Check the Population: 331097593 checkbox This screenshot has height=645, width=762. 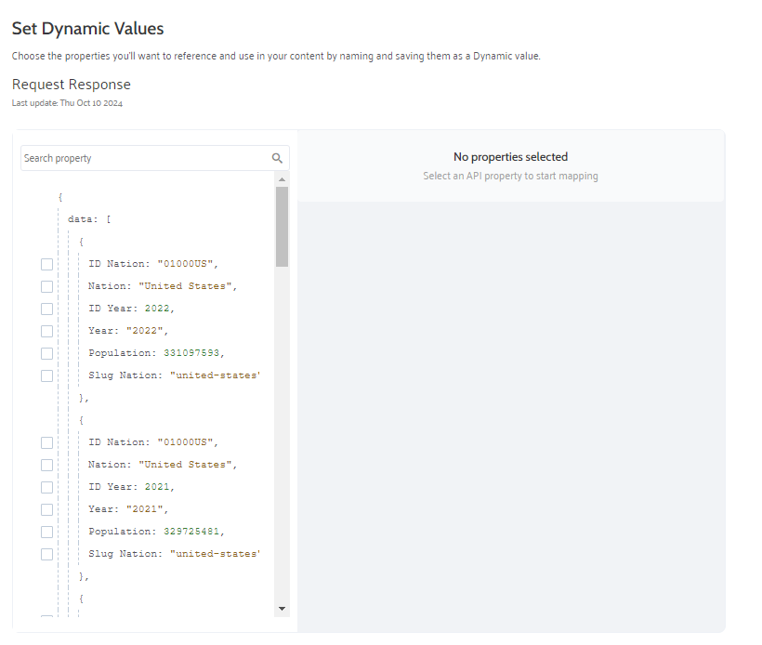(x=46, y=353)
